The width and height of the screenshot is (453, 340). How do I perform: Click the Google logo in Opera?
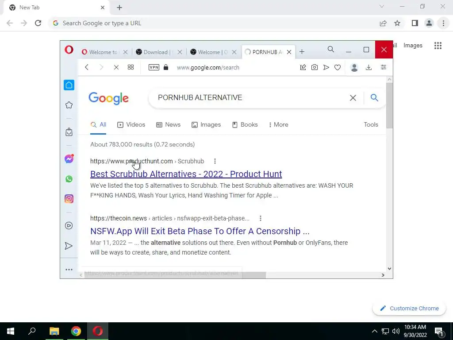click(x=109, y=98)
